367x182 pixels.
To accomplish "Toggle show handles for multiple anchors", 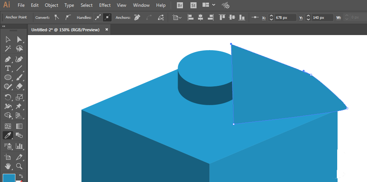I will pos(98,17).
